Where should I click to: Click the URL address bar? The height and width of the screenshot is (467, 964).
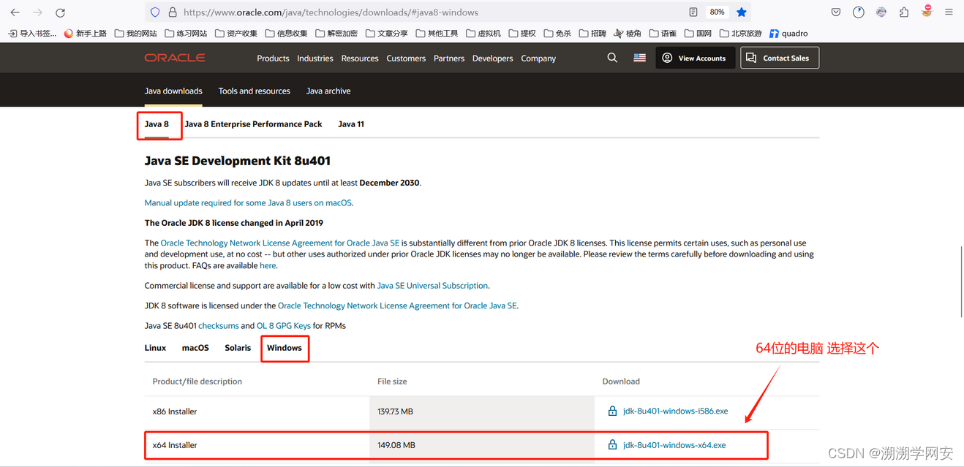pos(432,12)
